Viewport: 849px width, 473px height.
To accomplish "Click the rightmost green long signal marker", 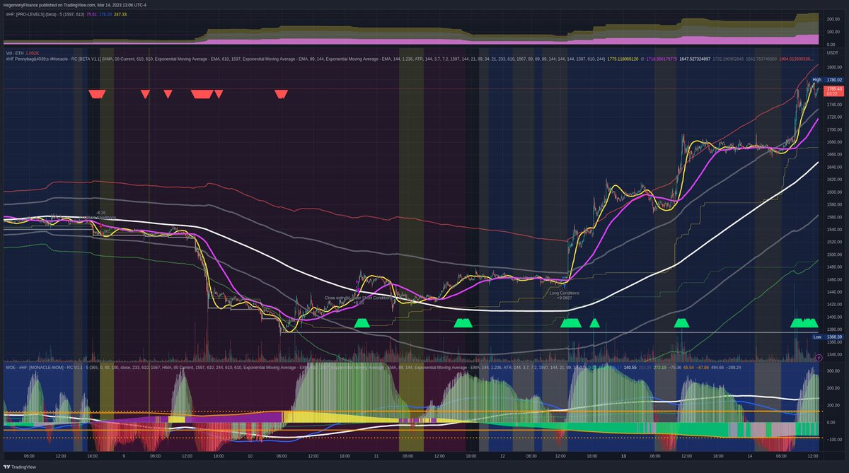I will click(x=804, y=323).
